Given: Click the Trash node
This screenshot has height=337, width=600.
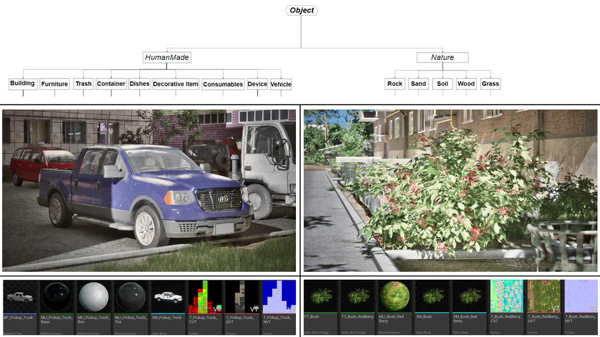Looking at the screenshot, I should point(83,84).
